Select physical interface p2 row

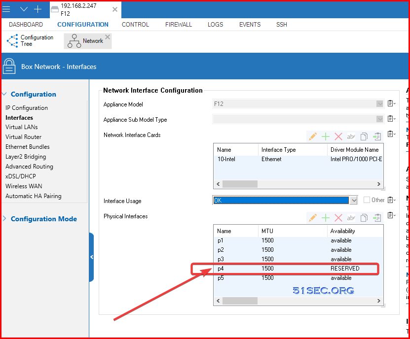pos(298,250)
